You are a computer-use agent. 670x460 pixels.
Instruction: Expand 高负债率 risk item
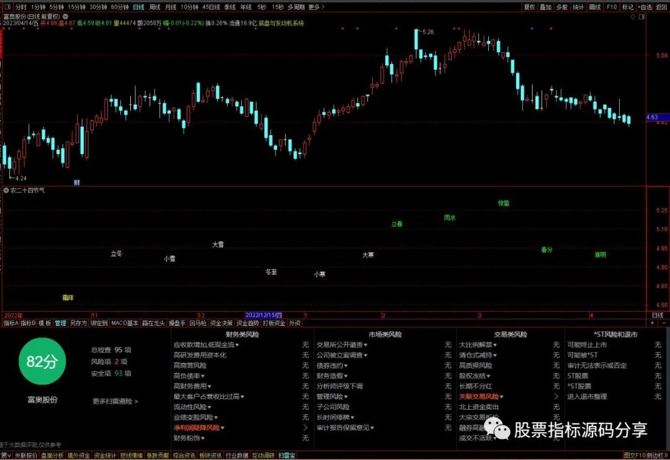point(189,376)
